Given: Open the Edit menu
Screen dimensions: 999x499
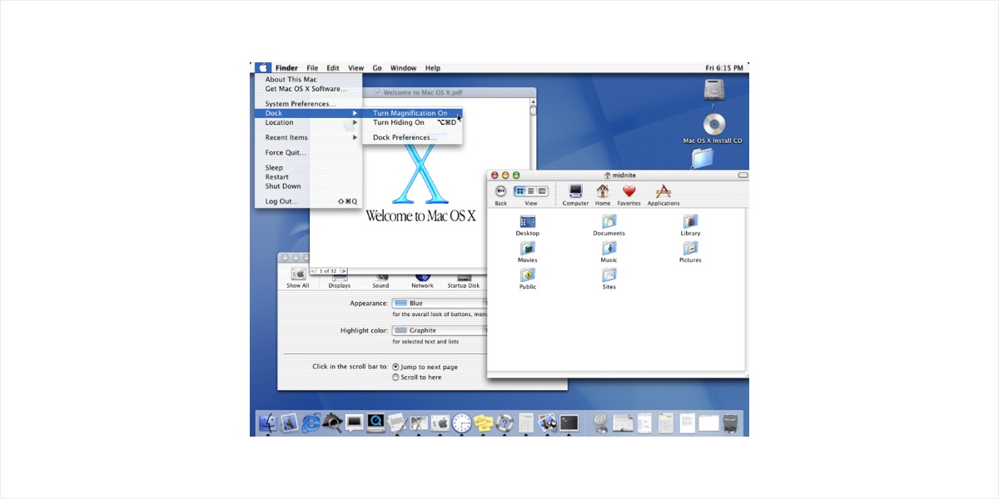Looking at the screenshot, I should pos(333,68).
